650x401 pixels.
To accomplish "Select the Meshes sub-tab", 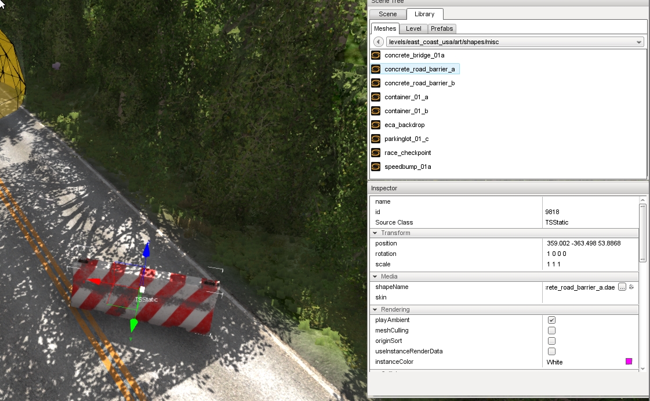I will click(x=384, y=28).
